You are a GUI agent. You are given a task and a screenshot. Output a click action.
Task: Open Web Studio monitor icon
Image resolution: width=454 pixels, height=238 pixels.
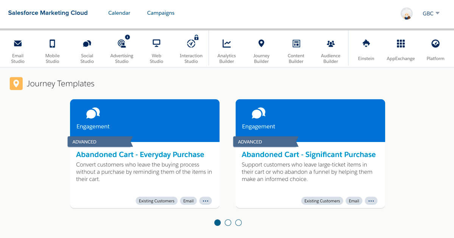coord(156,43)
